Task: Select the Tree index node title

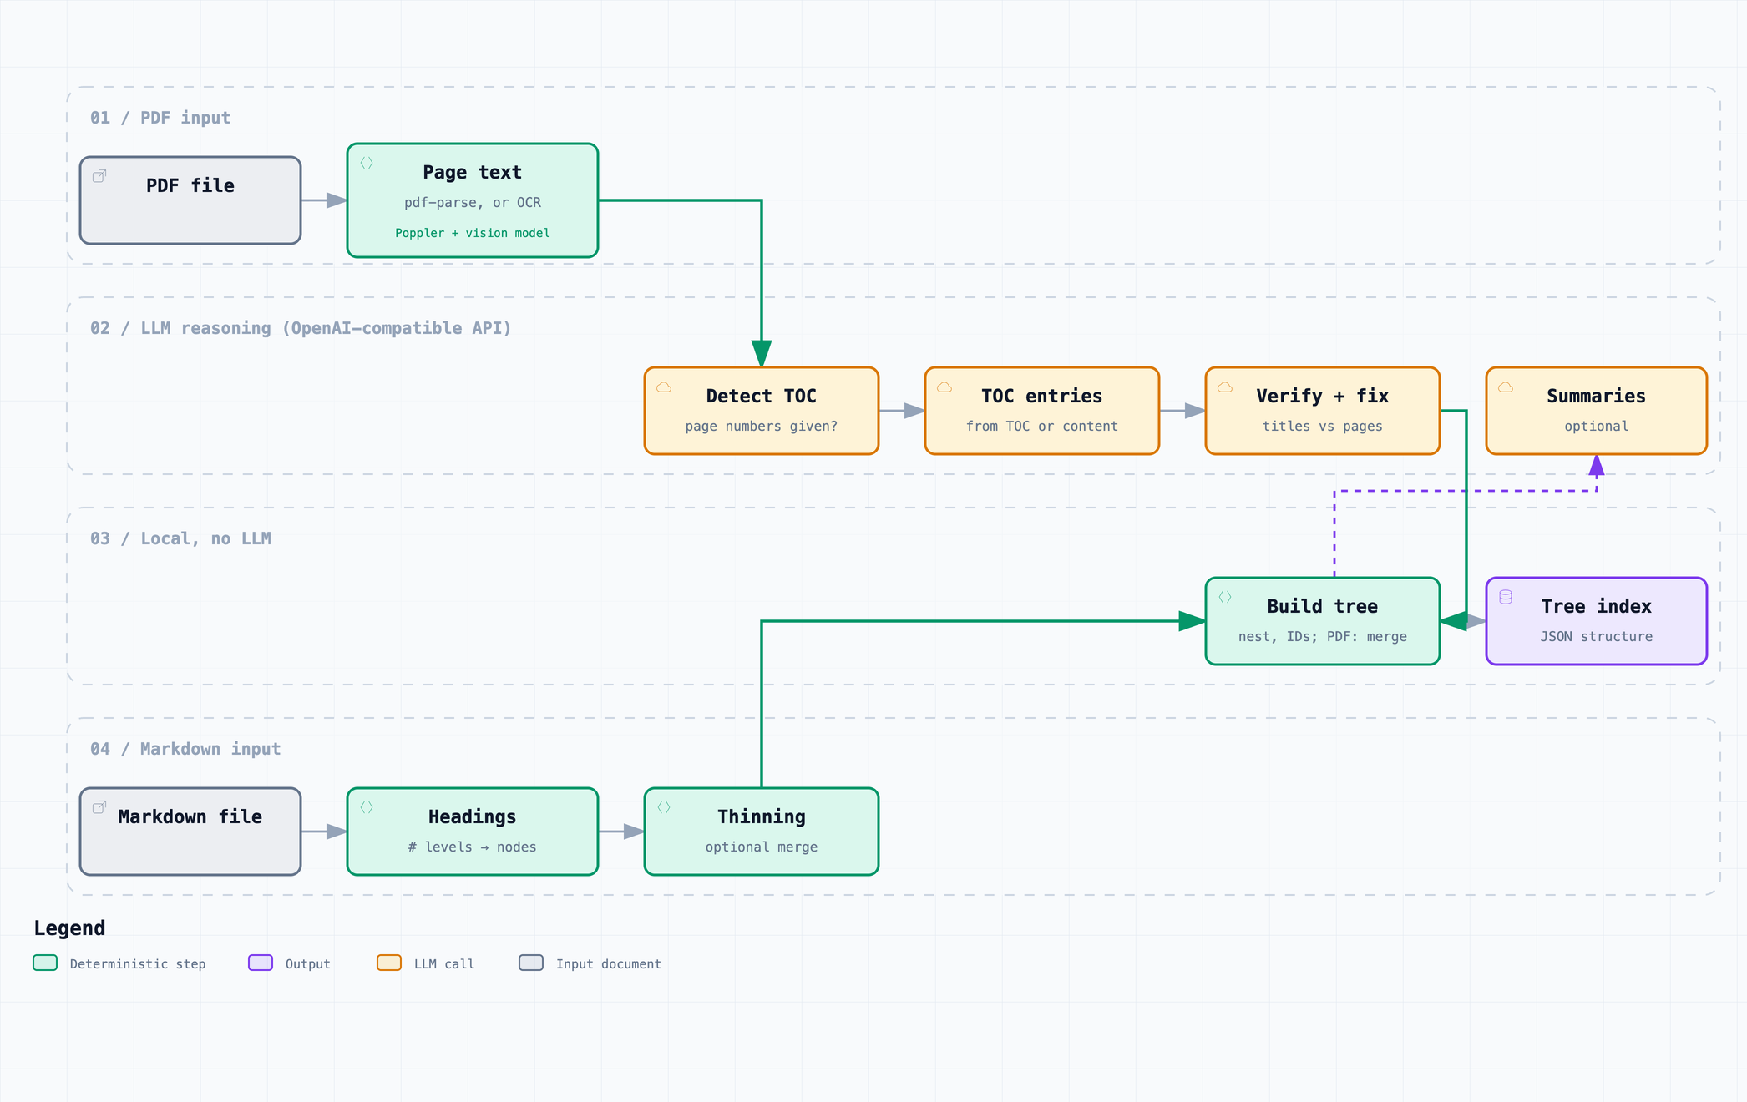Action: (1597, 606)
